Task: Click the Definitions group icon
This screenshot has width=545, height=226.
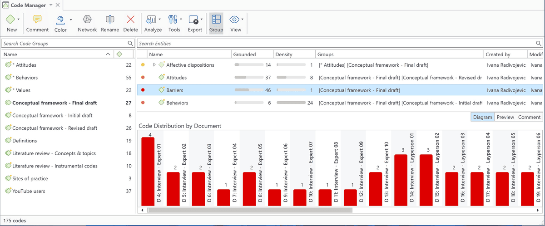Action: (x=8, y=141)
